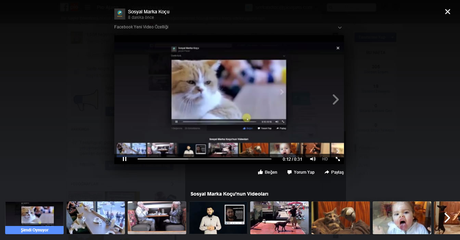
Task: Open man in black presenting video thumbnail
Action: click(x=218, y=218)
